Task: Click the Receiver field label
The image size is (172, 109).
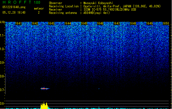Action: point(56,10)
